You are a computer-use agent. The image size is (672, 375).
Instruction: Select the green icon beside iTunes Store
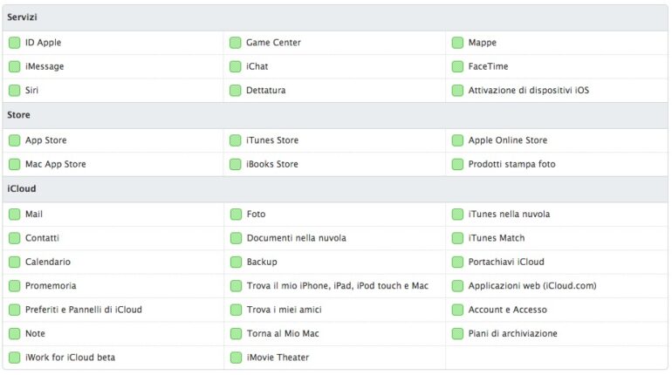(236, 140)
